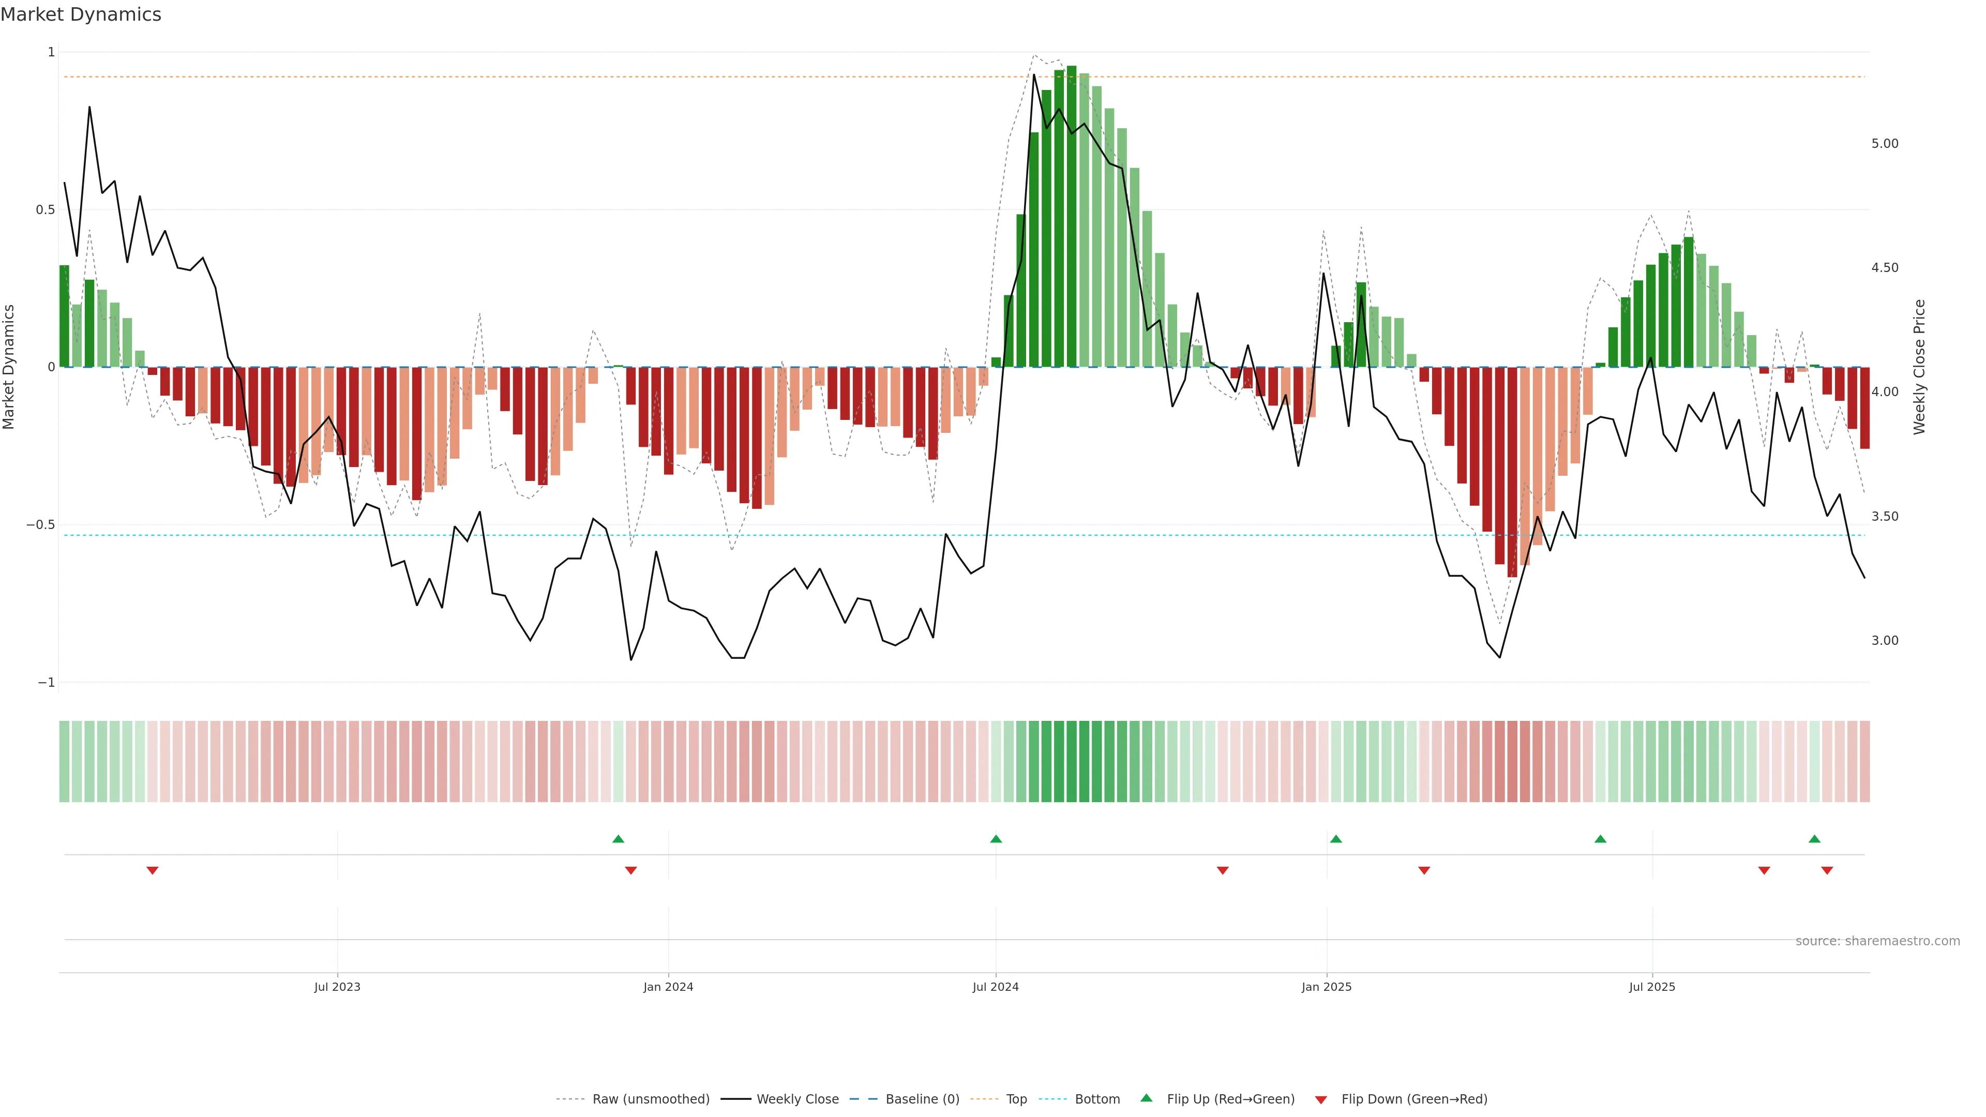Click the Market Dynamics chart title
The height and width of the screenshot is (1117, 1986).
point(81,14)
